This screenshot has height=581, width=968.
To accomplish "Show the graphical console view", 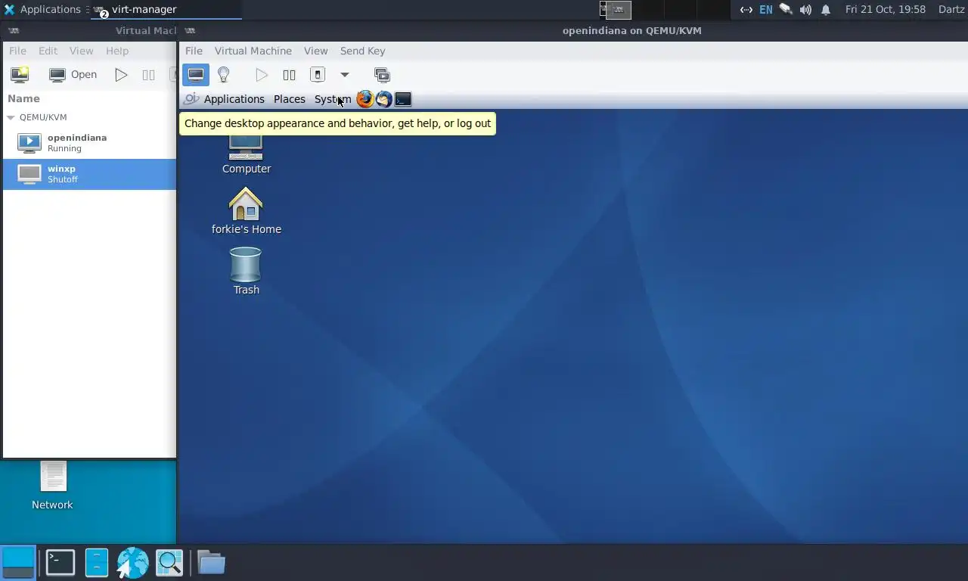I will [196, 75].
